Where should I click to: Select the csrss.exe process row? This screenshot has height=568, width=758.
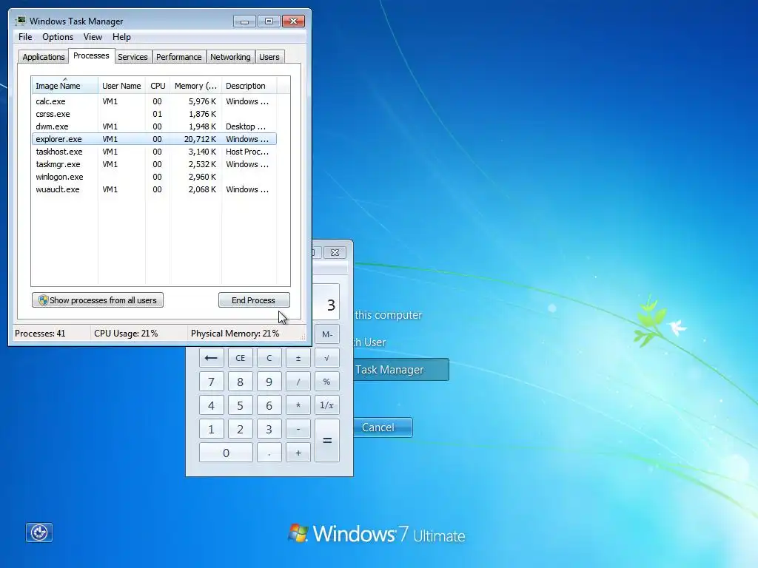tap(154, 114)
